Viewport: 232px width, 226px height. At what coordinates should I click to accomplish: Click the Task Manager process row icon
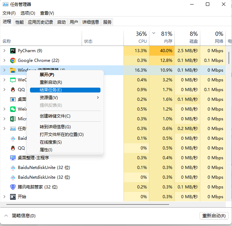pos(13,129)
